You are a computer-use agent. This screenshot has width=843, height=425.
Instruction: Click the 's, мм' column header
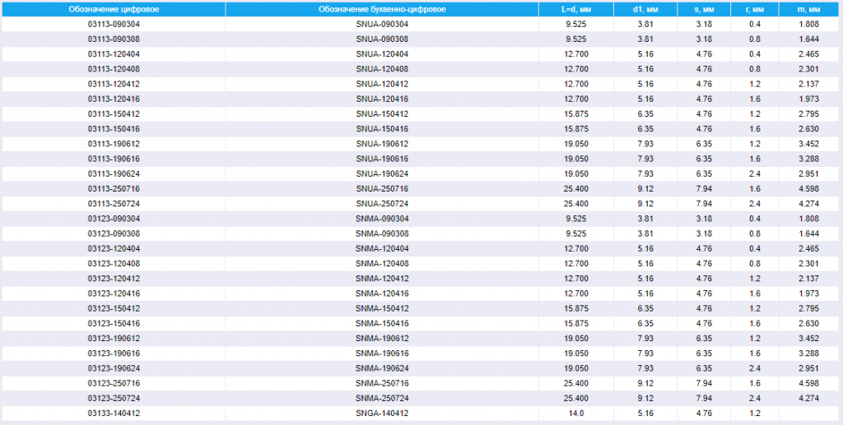pos(704,9)
